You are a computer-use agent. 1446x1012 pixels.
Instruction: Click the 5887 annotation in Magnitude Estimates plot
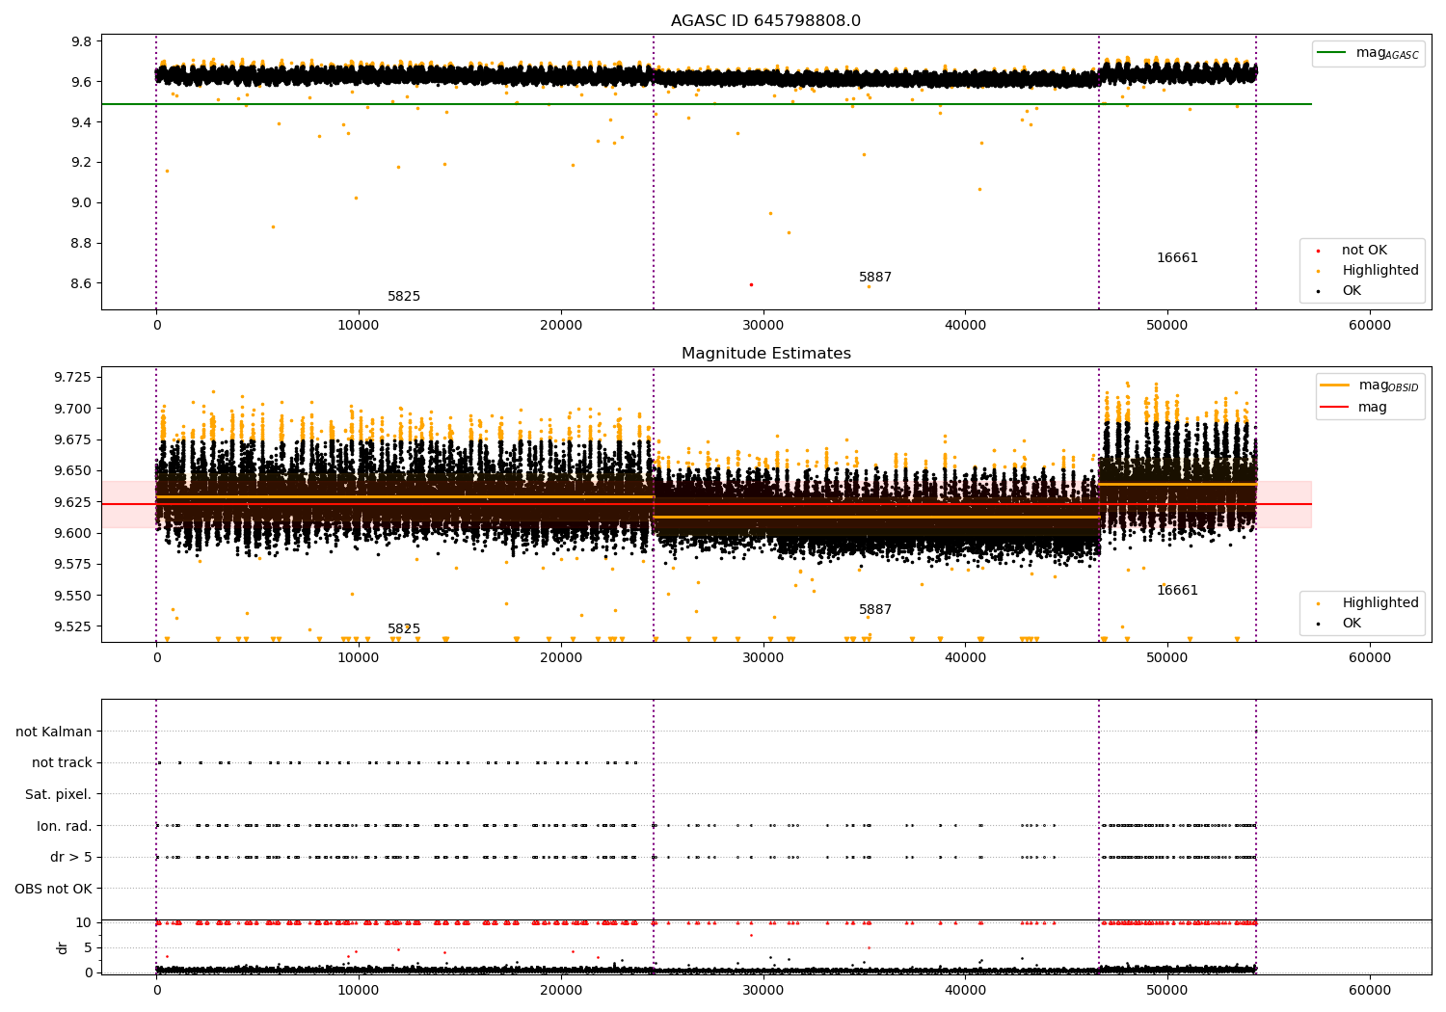[875, 610]
